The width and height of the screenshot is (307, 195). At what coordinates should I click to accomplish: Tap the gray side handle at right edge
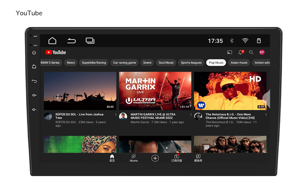click(x=267, y=99)
